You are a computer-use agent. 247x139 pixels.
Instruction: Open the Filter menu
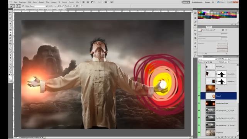(48, 2)
